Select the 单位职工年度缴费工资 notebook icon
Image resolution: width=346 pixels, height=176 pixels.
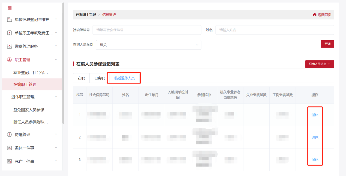(x=10, y=33)
